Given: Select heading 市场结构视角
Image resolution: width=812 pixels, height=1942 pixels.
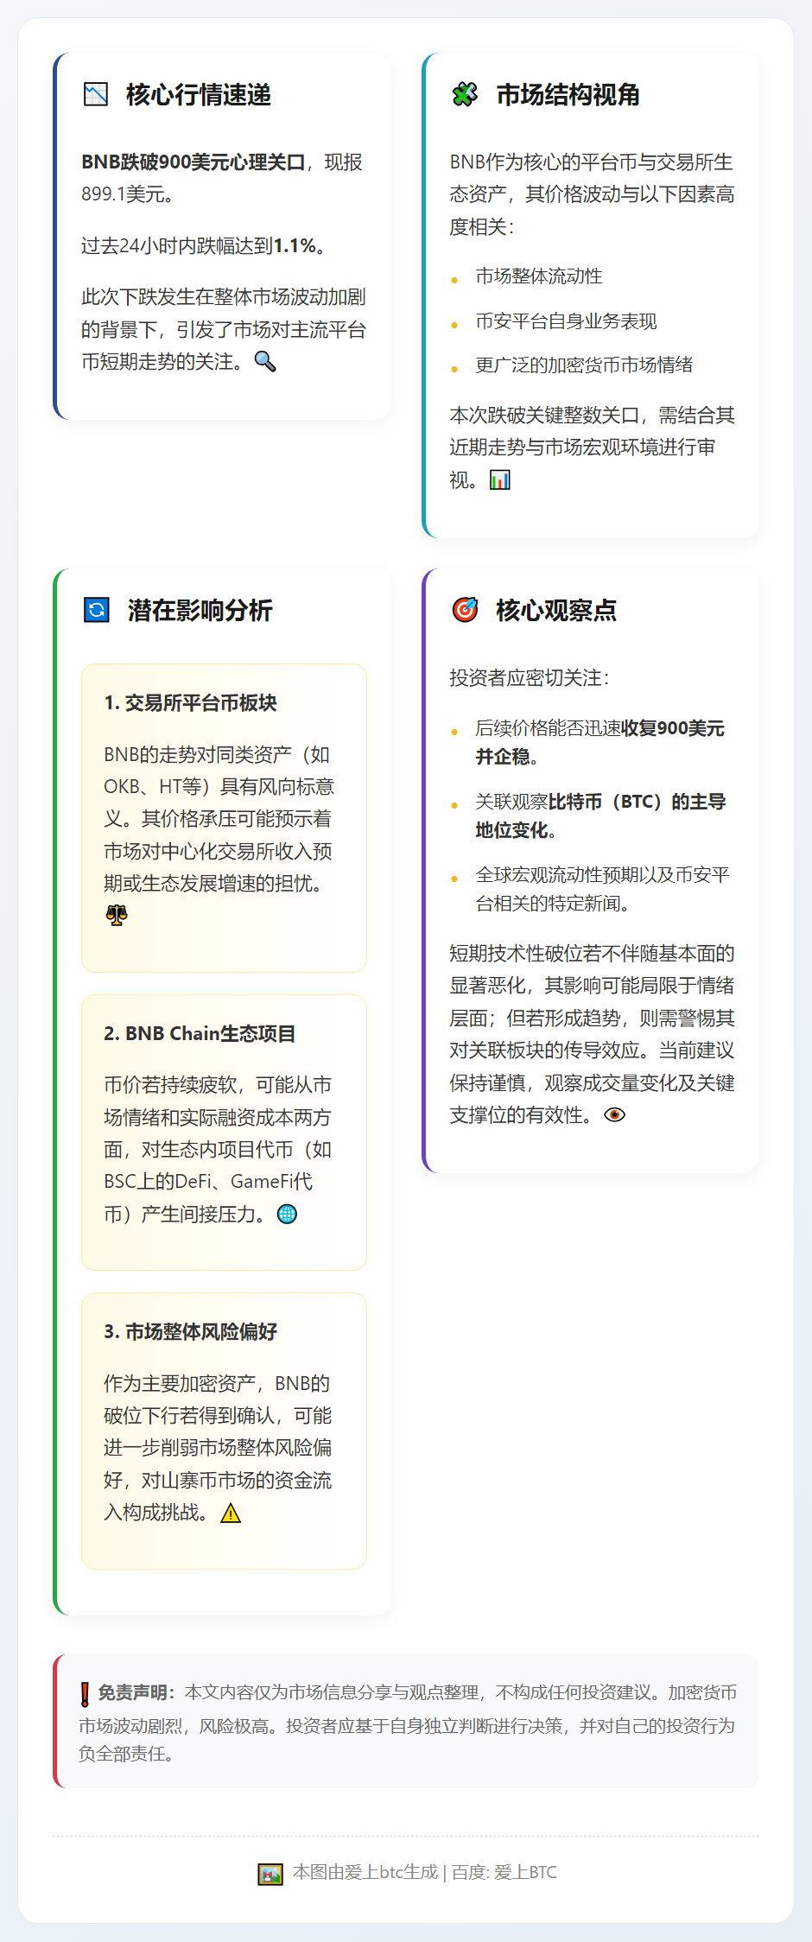Looking at the screenshot, I should tap(568, 95).
